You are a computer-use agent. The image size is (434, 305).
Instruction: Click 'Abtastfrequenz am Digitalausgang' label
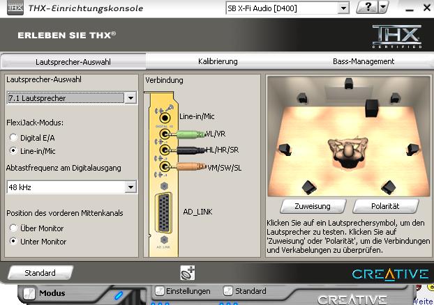[x=63, y=168]
